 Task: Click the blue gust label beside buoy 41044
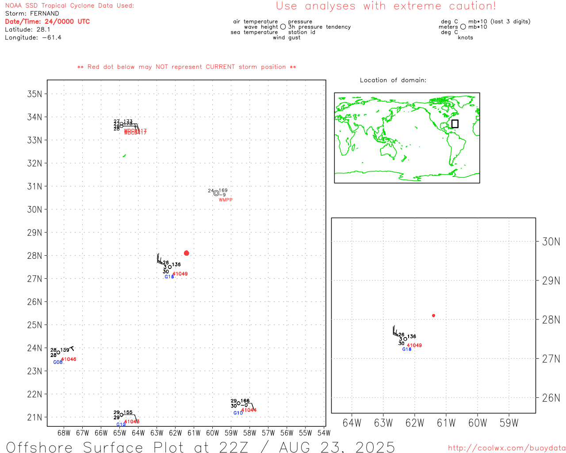[238, 413]
